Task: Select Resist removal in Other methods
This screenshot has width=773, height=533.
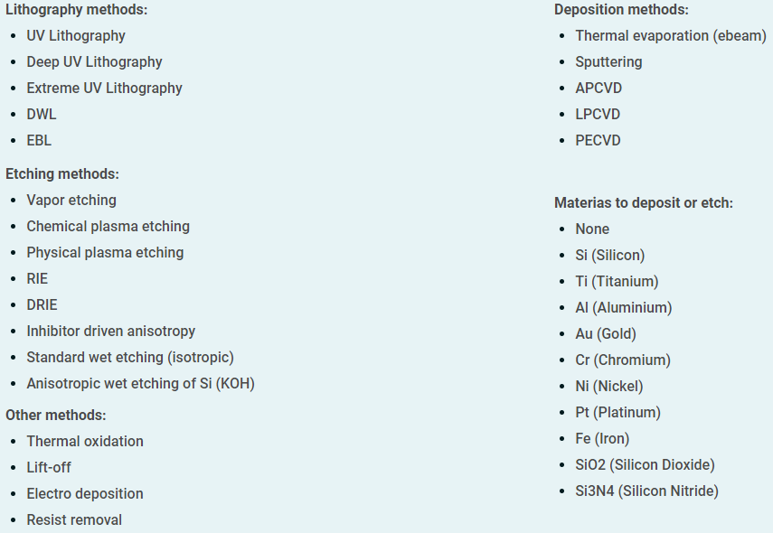Action: coord(74,519)
